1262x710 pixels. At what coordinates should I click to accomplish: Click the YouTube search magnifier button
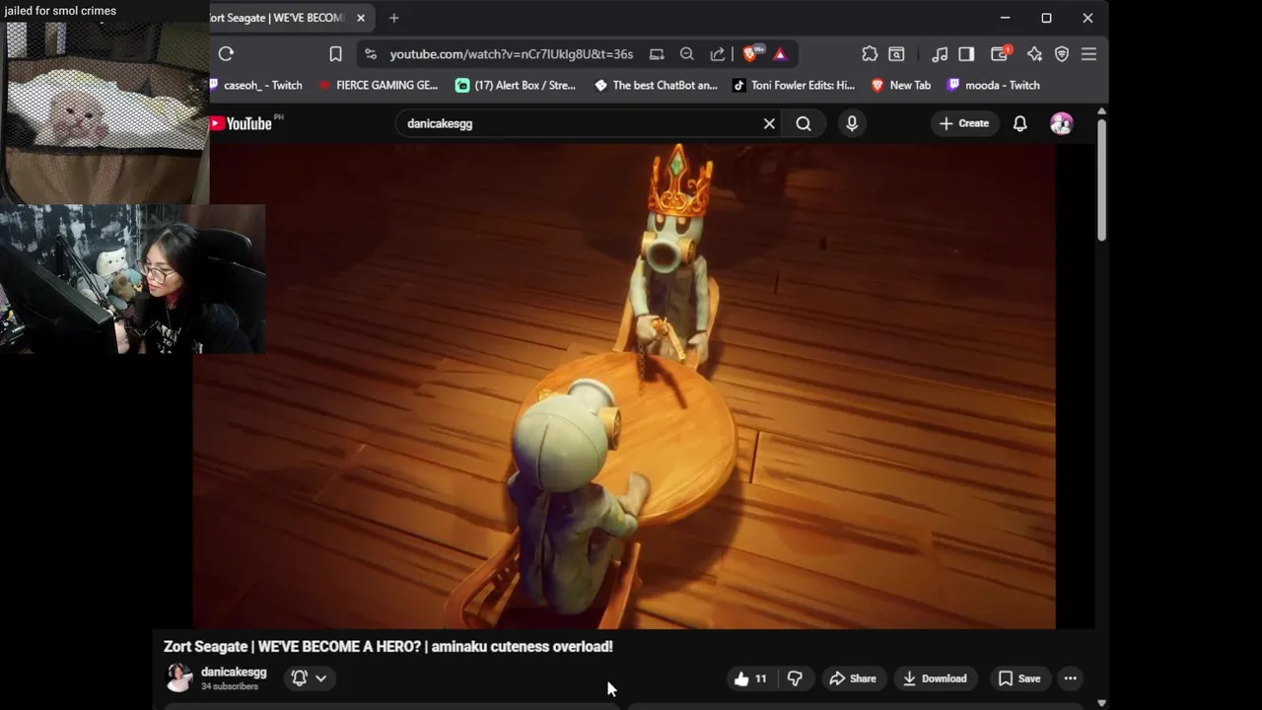[804, 123]
